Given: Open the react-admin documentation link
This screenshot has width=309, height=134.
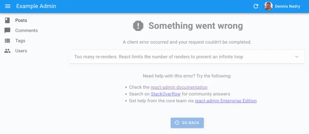Looking at the screenshot, I should click(179, 87).
